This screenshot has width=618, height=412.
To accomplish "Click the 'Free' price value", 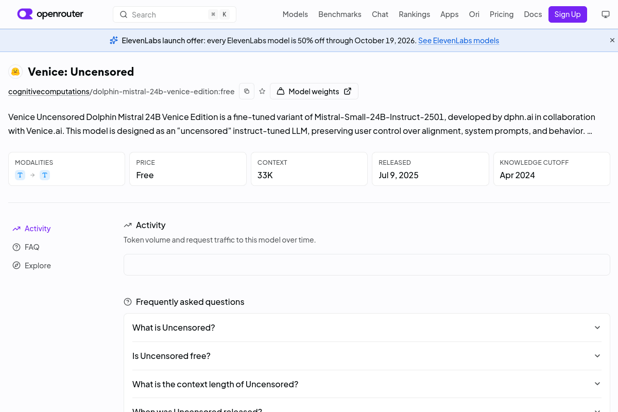I will coord(145,175).
